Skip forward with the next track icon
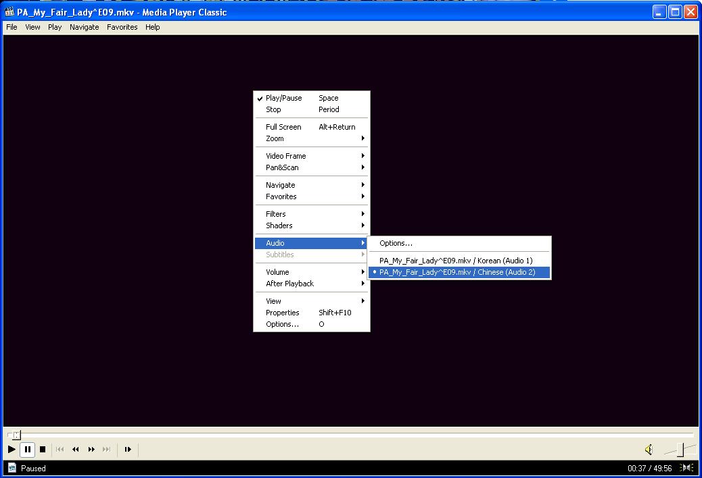This screenshot has width=702, height=478. [x=107, y=450]
